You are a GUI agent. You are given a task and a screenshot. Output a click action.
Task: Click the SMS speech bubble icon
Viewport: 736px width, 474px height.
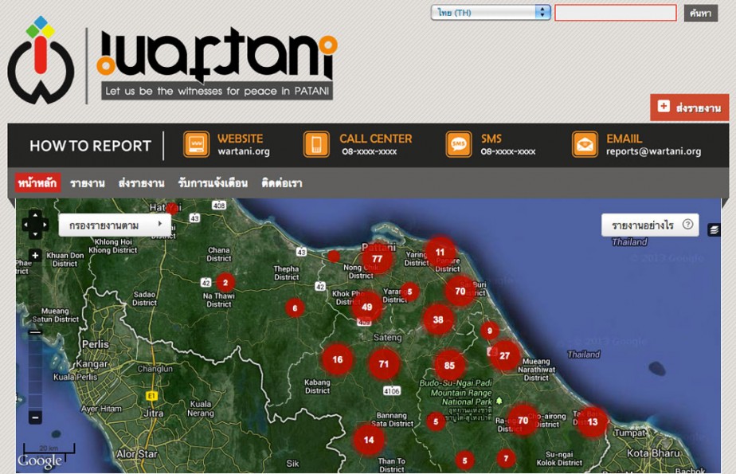click(x=459, y=144)
